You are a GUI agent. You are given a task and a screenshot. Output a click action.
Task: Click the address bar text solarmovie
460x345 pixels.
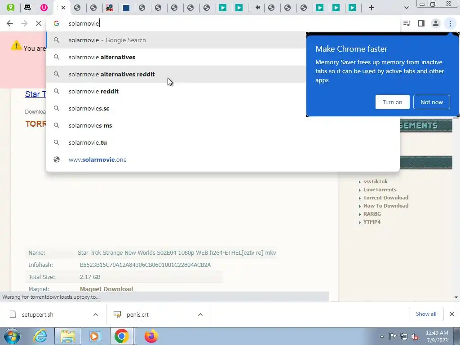click(84, 23)
